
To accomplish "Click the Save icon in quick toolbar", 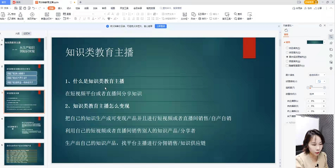I will click(x=16, y=8).
